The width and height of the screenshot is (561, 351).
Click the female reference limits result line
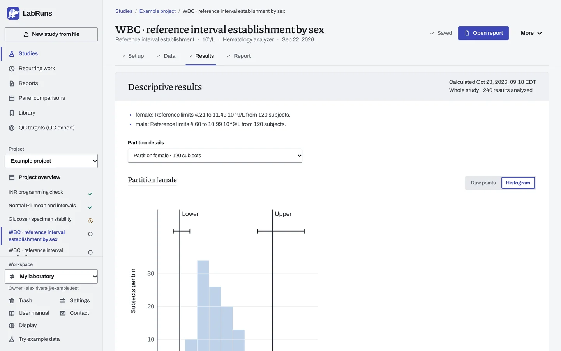point(213,115)
